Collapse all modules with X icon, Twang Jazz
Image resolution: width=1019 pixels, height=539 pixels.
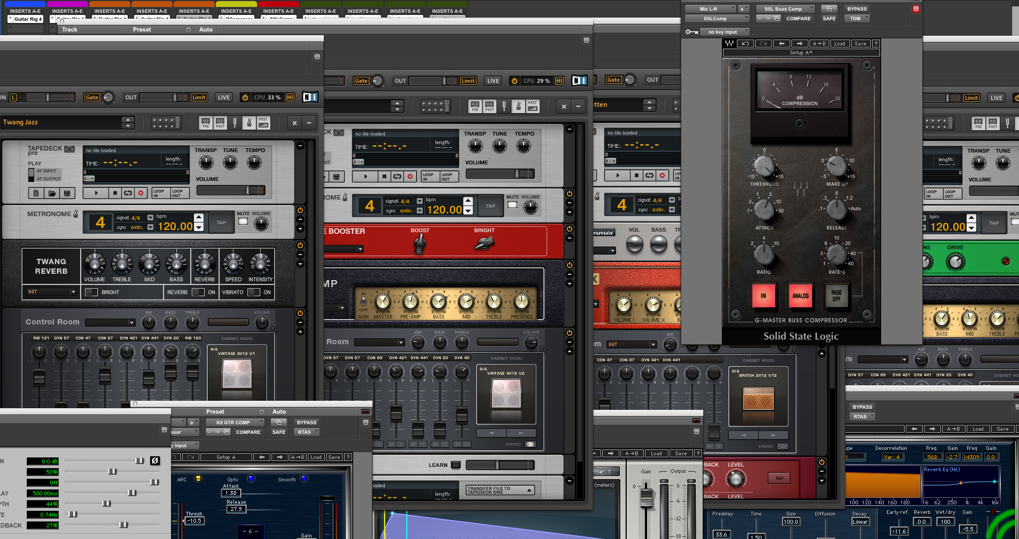coord(294,123)
